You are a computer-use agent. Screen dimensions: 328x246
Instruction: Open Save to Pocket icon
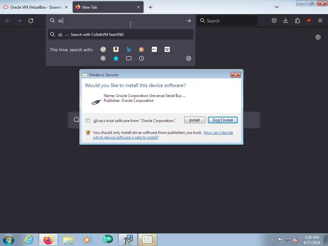click(274, 20)
